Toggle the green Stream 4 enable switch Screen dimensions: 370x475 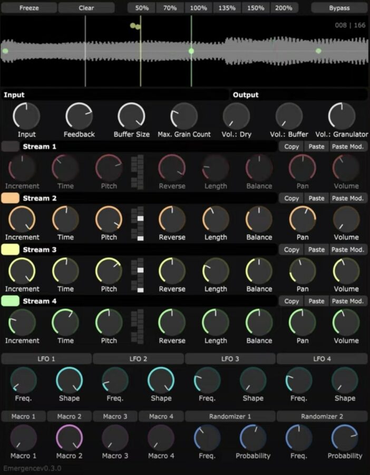[x=11, y=301]
